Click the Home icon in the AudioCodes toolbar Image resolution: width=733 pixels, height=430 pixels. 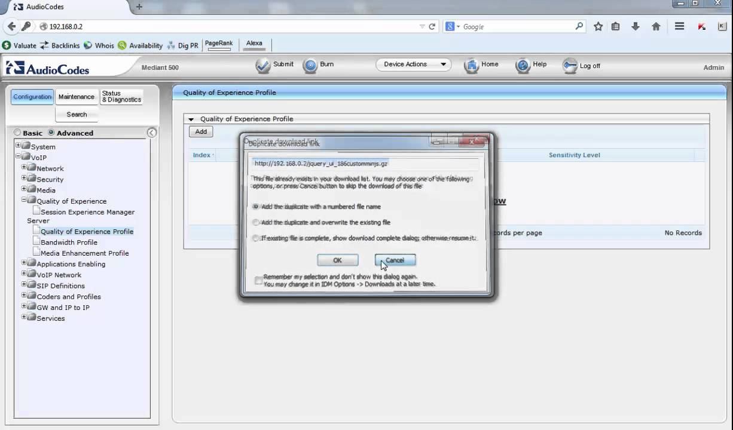(472, 66)
